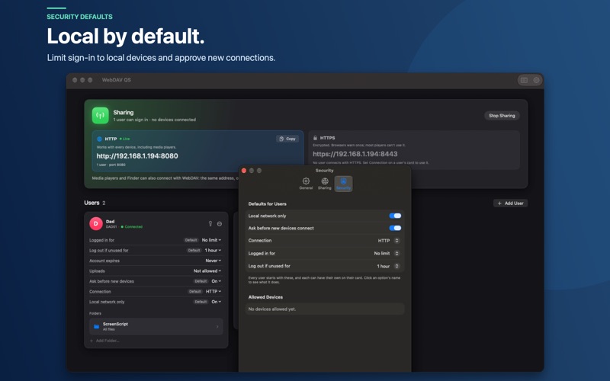The height and width of the screenshot is (381, 610).
Task: Copy the HTTP address
Action: 287,139
